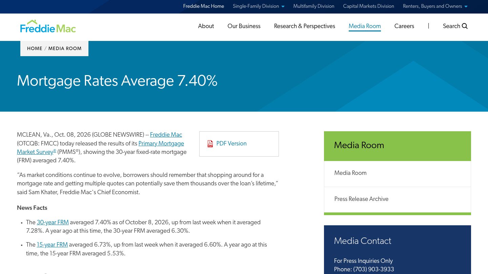Viewport: 488px width, 274px height.
Task: Open Capital Markets Division link
Action: pyautogui.click(x=368, y=6)
